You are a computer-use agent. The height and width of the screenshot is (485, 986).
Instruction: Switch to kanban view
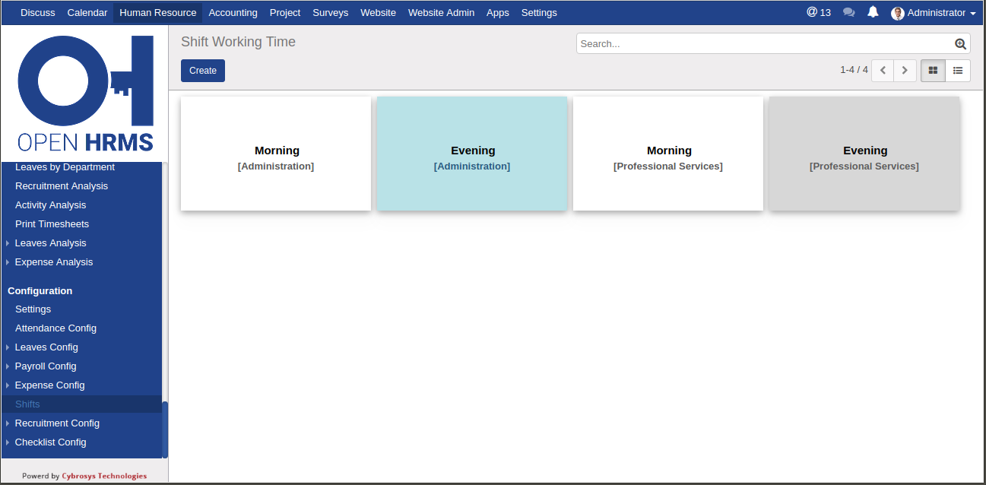pyautogui.click(x=933, y=70)
